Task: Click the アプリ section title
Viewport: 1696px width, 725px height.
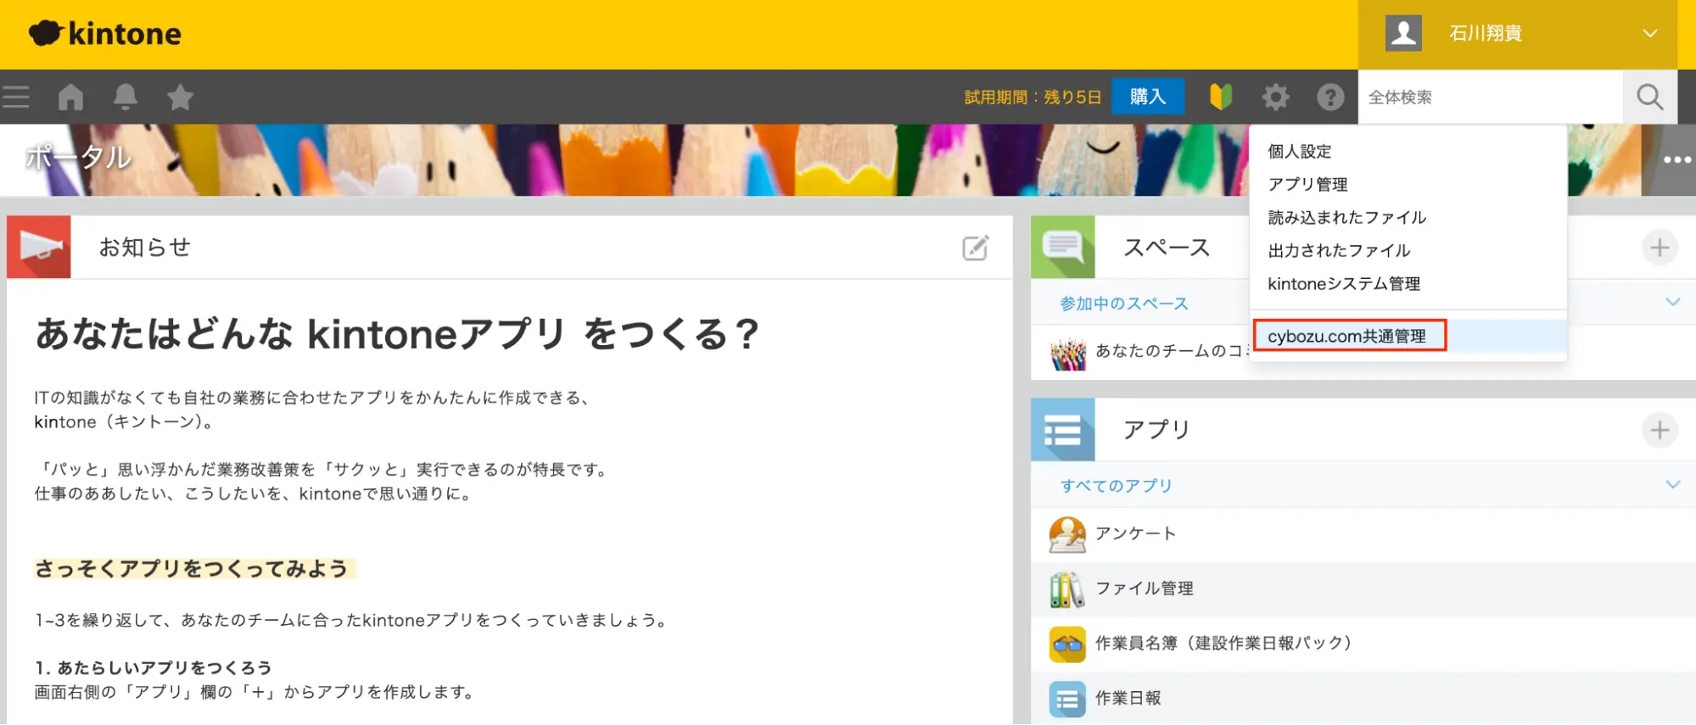Action: point(1156,430)
